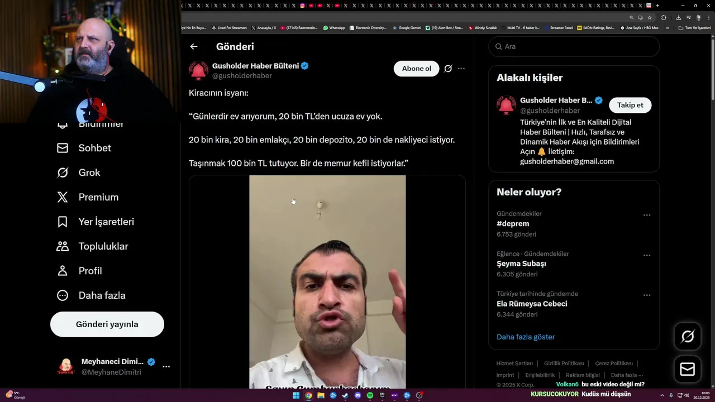Open options for #deprem trend
This screenshot has height=402, width=715.
[x=647, y=215]
